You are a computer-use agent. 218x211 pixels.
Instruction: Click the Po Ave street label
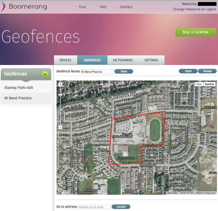pyautogui.click(x=103, y=150)
